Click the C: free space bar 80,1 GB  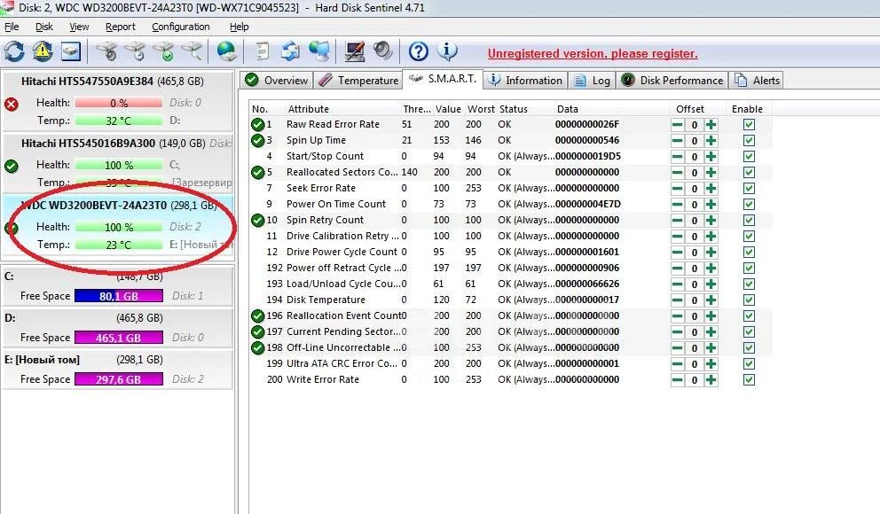point(118,296)
